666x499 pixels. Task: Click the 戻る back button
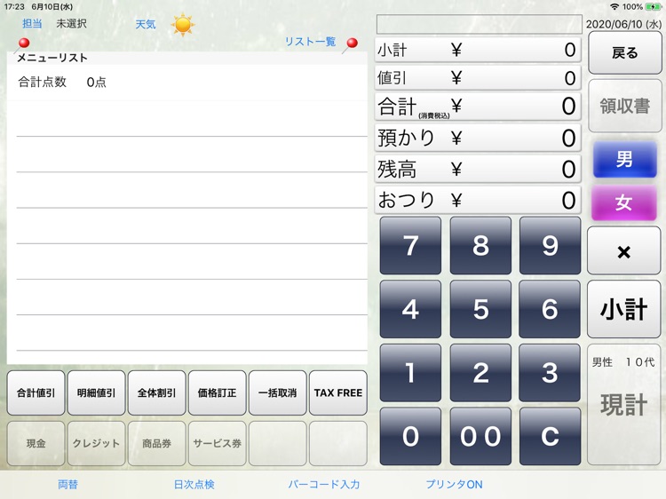[x=625, y=53]
